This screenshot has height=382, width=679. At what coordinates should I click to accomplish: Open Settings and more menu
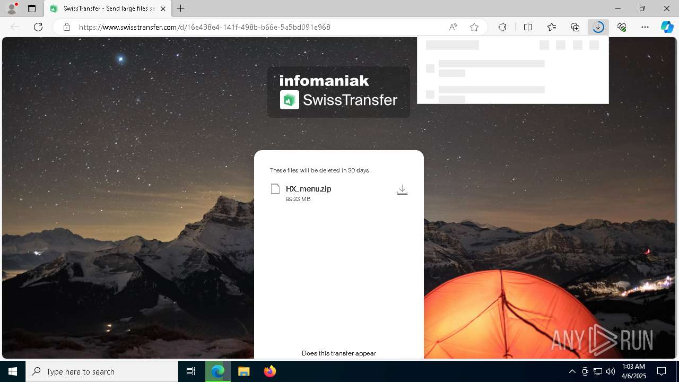click(x=645, y=27)
